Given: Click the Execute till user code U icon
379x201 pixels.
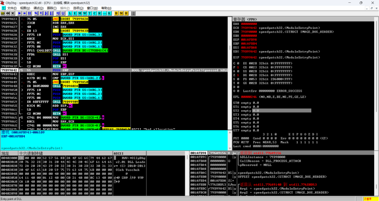Looking at the screenshot, I should 63,13.
